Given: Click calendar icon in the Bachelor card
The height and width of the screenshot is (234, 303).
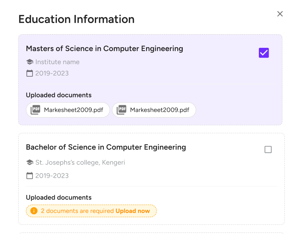Looking at the screenshot, I should 30,176.
